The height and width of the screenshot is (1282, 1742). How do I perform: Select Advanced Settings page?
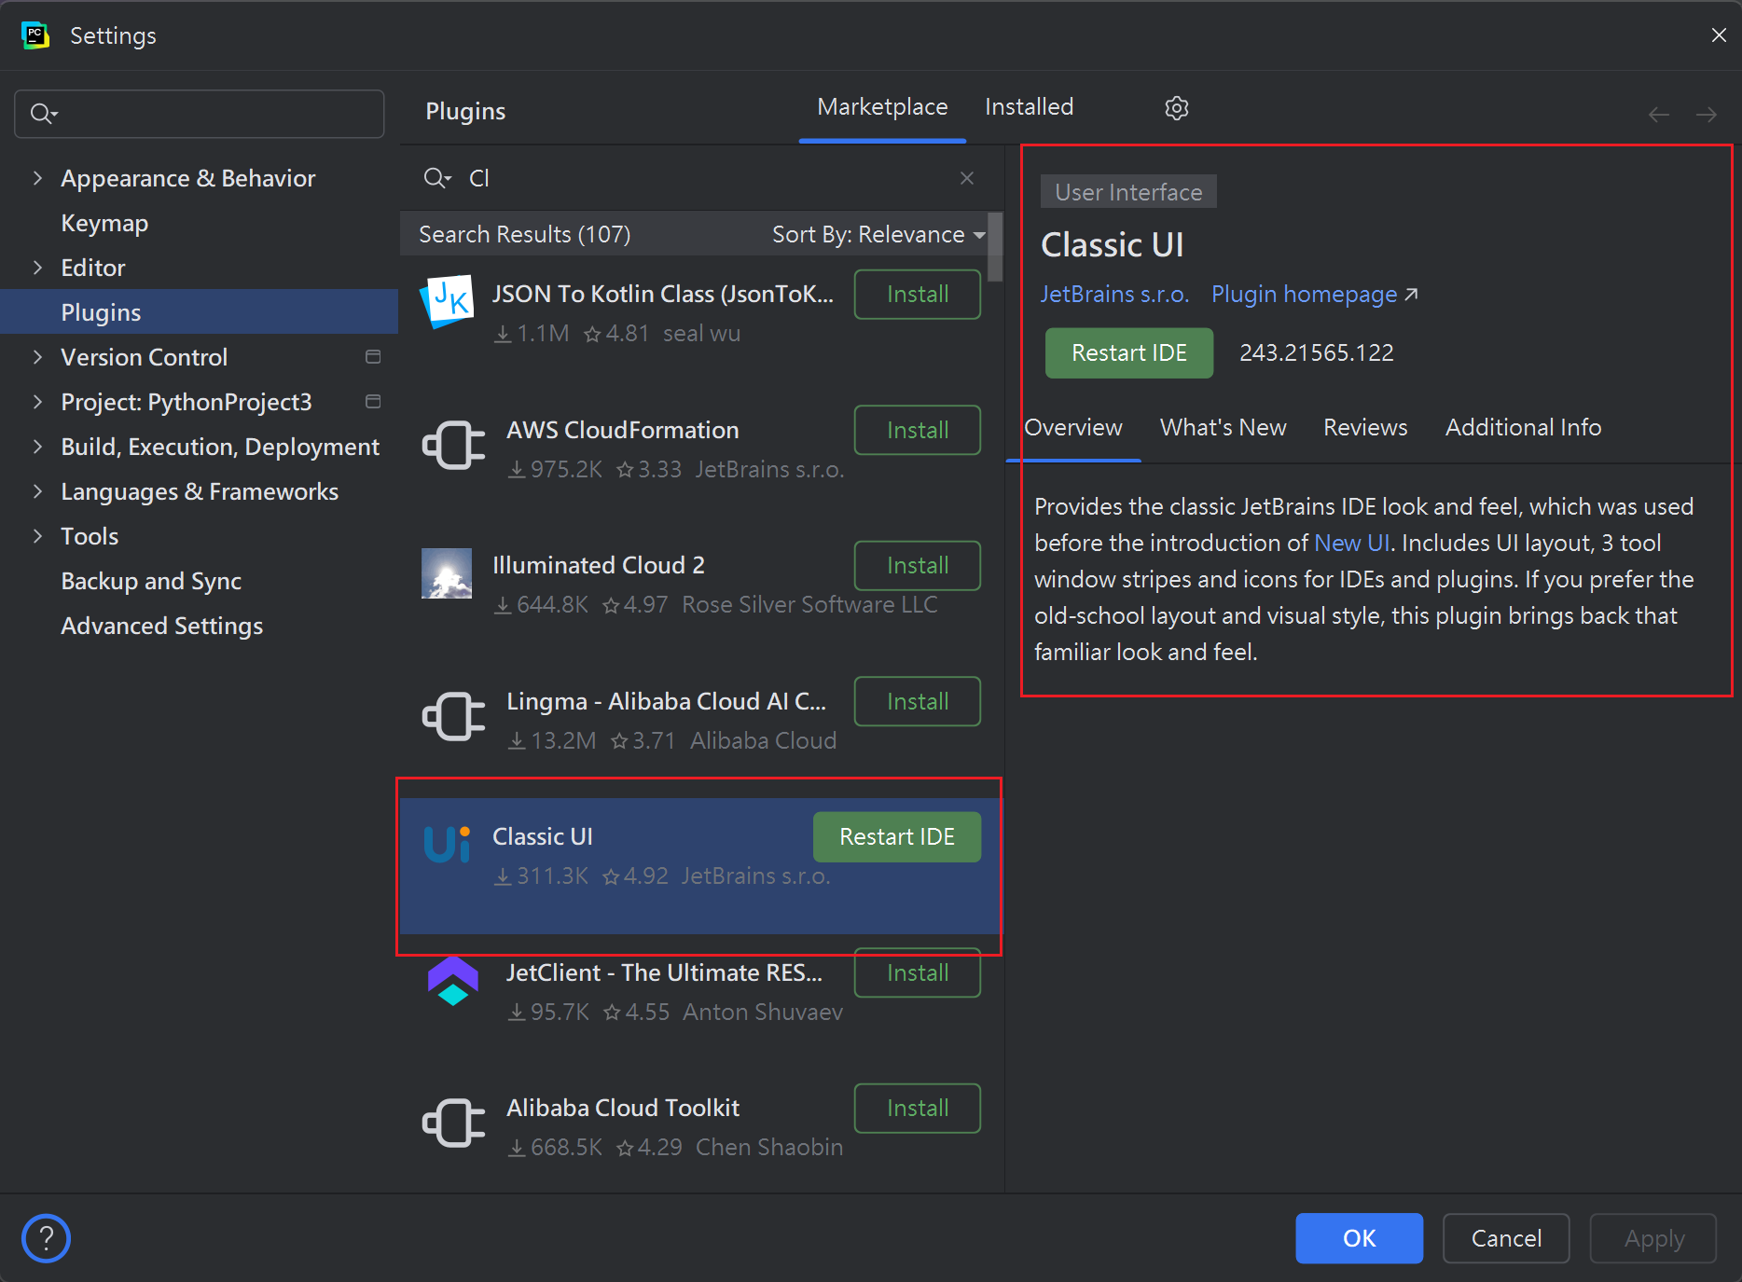coord(161,626)
